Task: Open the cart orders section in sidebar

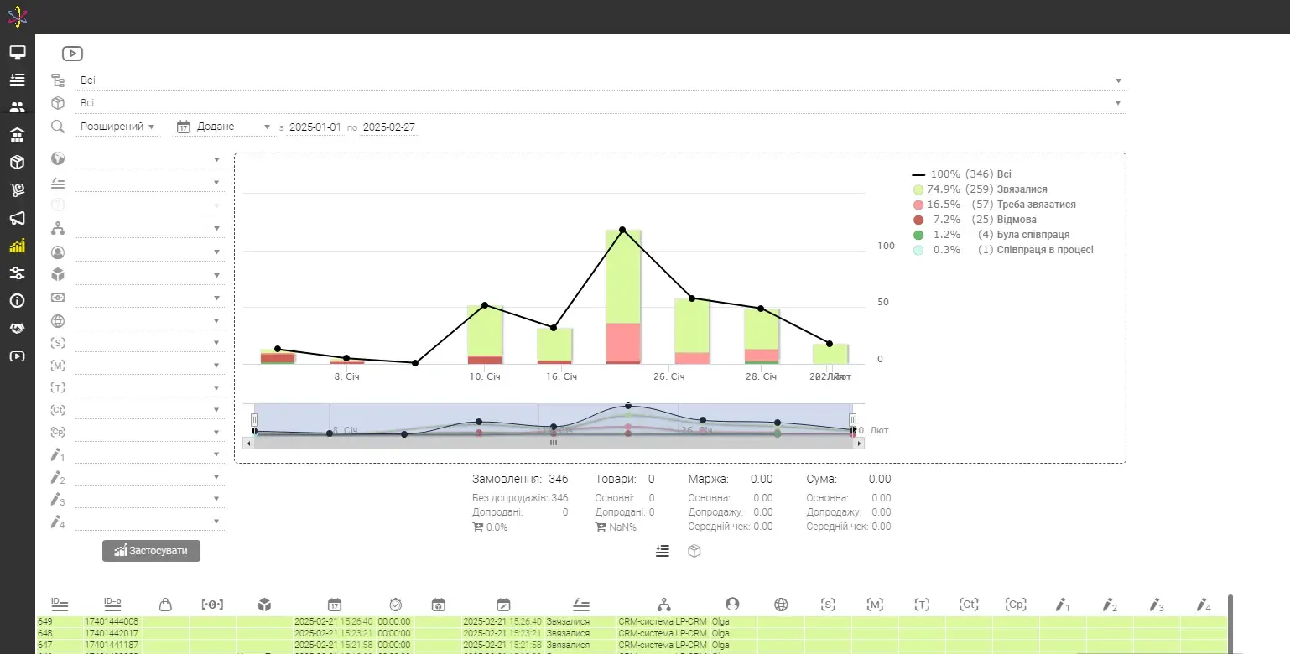Action: click(x=17, y=190)
